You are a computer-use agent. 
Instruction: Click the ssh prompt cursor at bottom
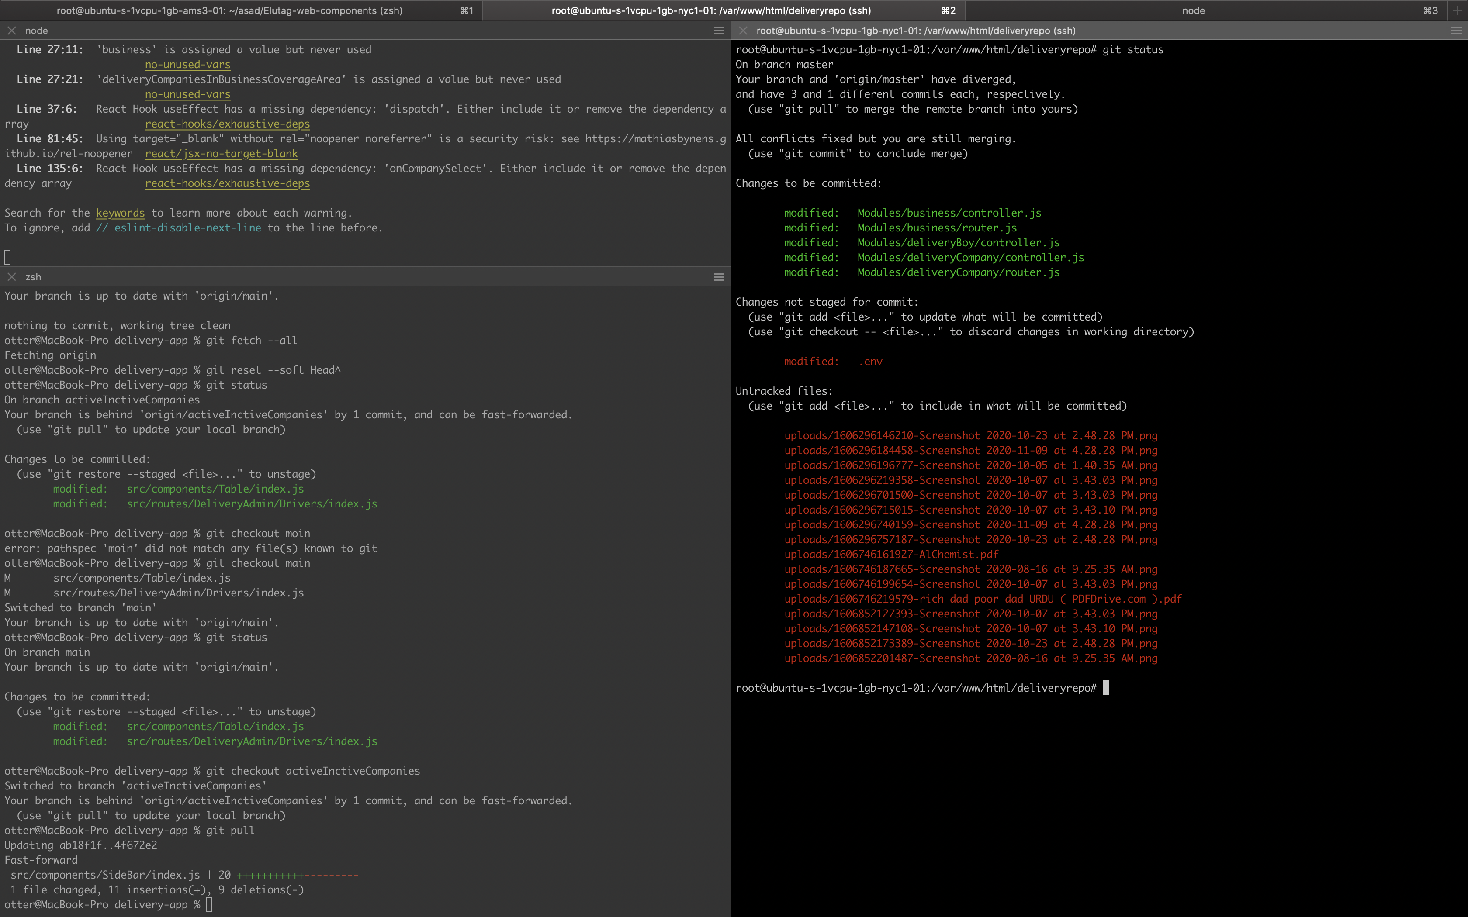[x=1106, y=688]
